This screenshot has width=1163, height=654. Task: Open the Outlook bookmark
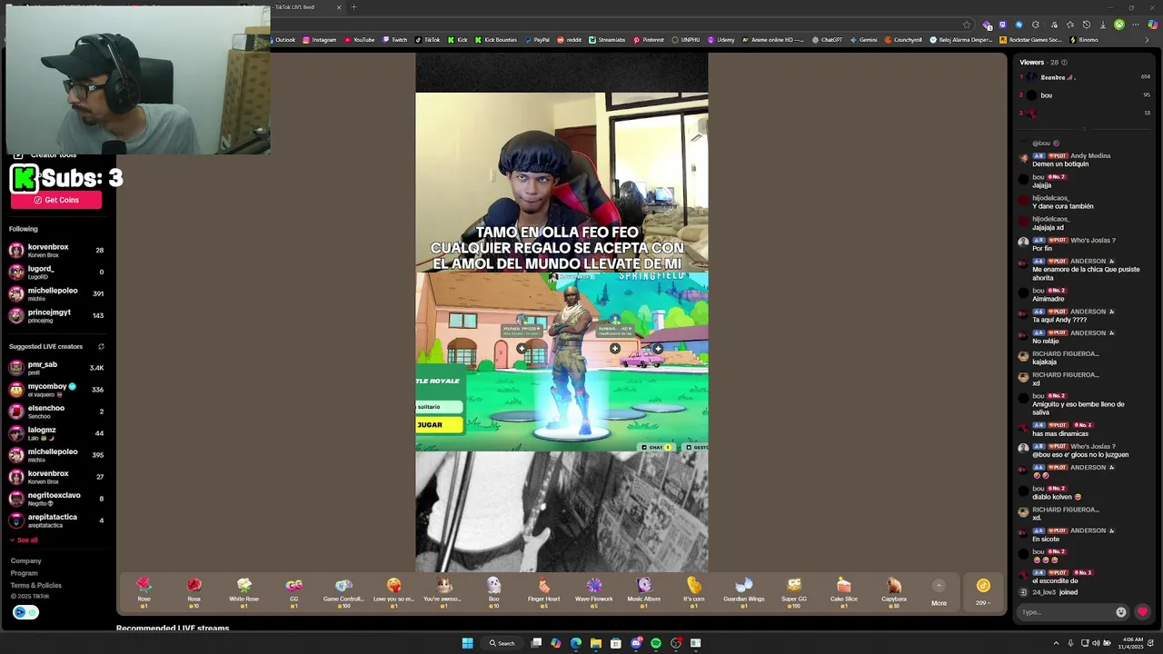(281, 40)
